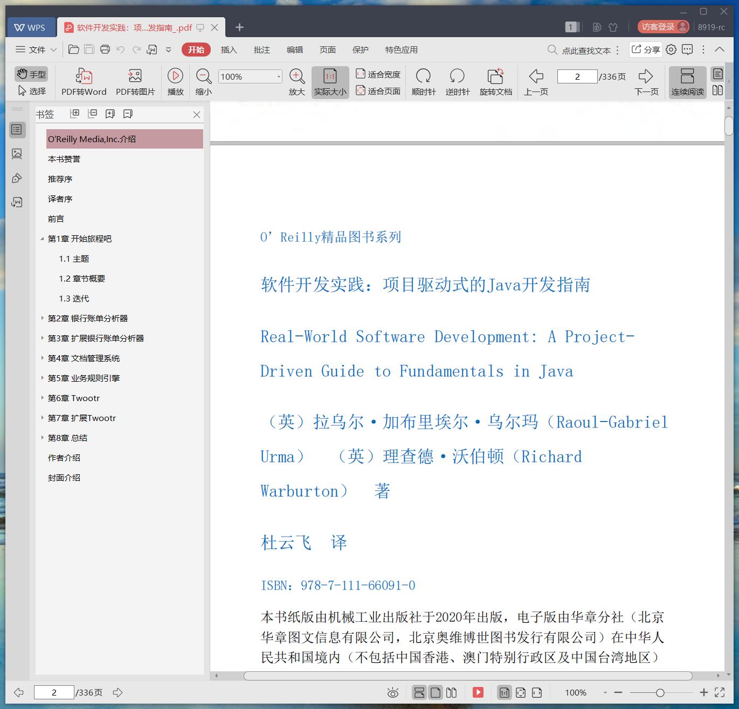This screenshot has height=709, width=739.
Task: Switch to 保护 ribbon tab
Action: (360, 50)
